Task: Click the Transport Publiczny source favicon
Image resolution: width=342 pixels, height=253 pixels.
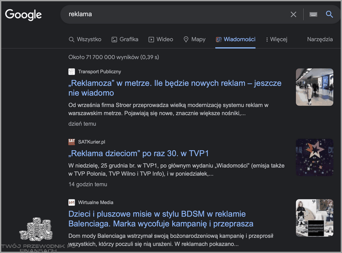Action: pos(71,71)
